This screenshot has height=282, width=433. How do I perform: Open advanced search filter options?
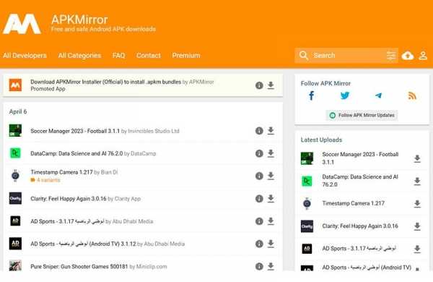pos(391,56)
